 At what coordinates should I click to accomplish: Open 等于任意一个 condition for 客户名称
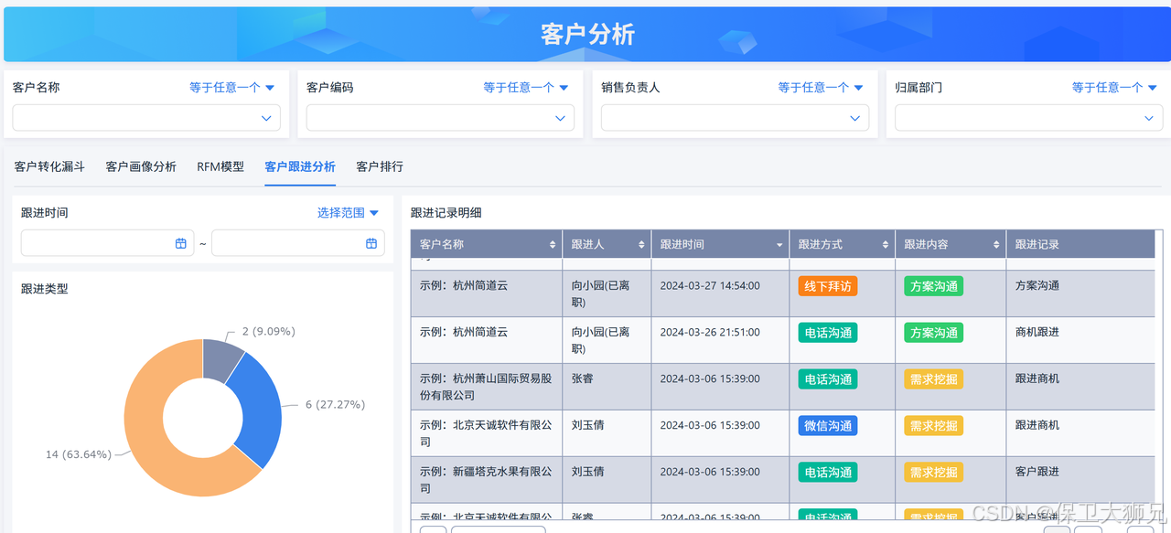click(x=232, y=88)
